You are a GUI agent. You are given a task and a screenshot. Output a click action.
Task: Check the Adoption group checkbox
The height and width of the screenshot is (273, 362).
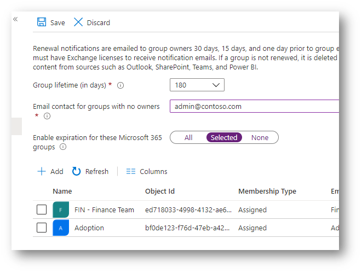pyautogui.click(x=42, y=228)
